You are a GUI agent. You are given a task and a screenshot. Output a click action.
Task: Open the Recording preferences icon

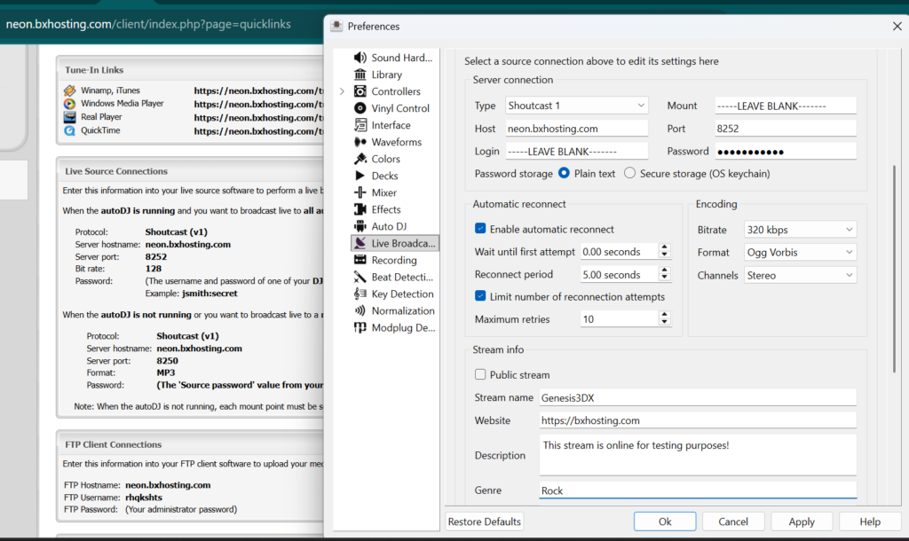click(360, 260)
